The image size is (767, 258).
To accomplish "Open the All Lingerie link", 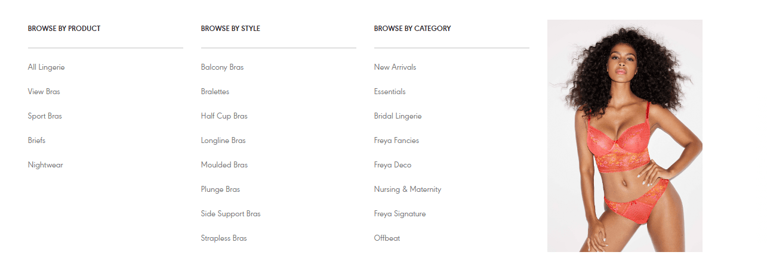I will point(46,67).
